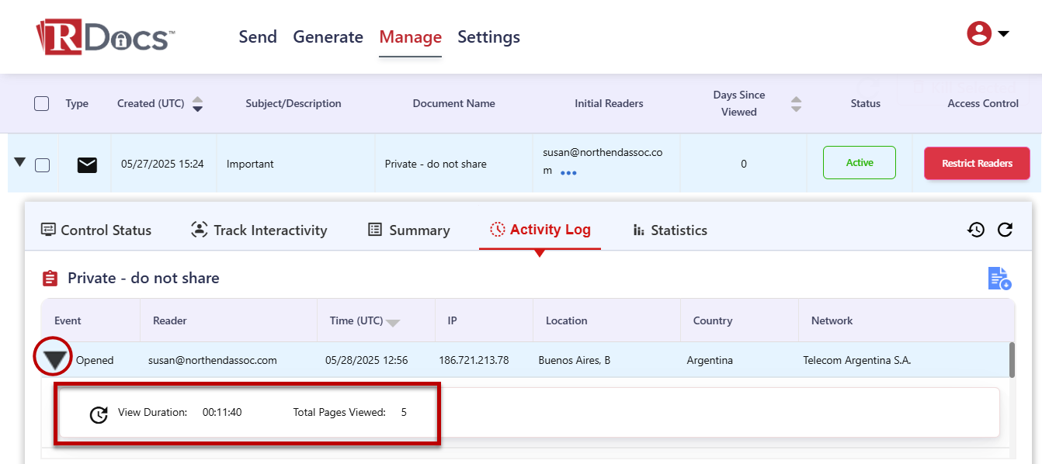The height and width of the screenshot is (464, 1042).
Task: Click the activity log vertical scrollbar
Action: tap(1012, 360)
